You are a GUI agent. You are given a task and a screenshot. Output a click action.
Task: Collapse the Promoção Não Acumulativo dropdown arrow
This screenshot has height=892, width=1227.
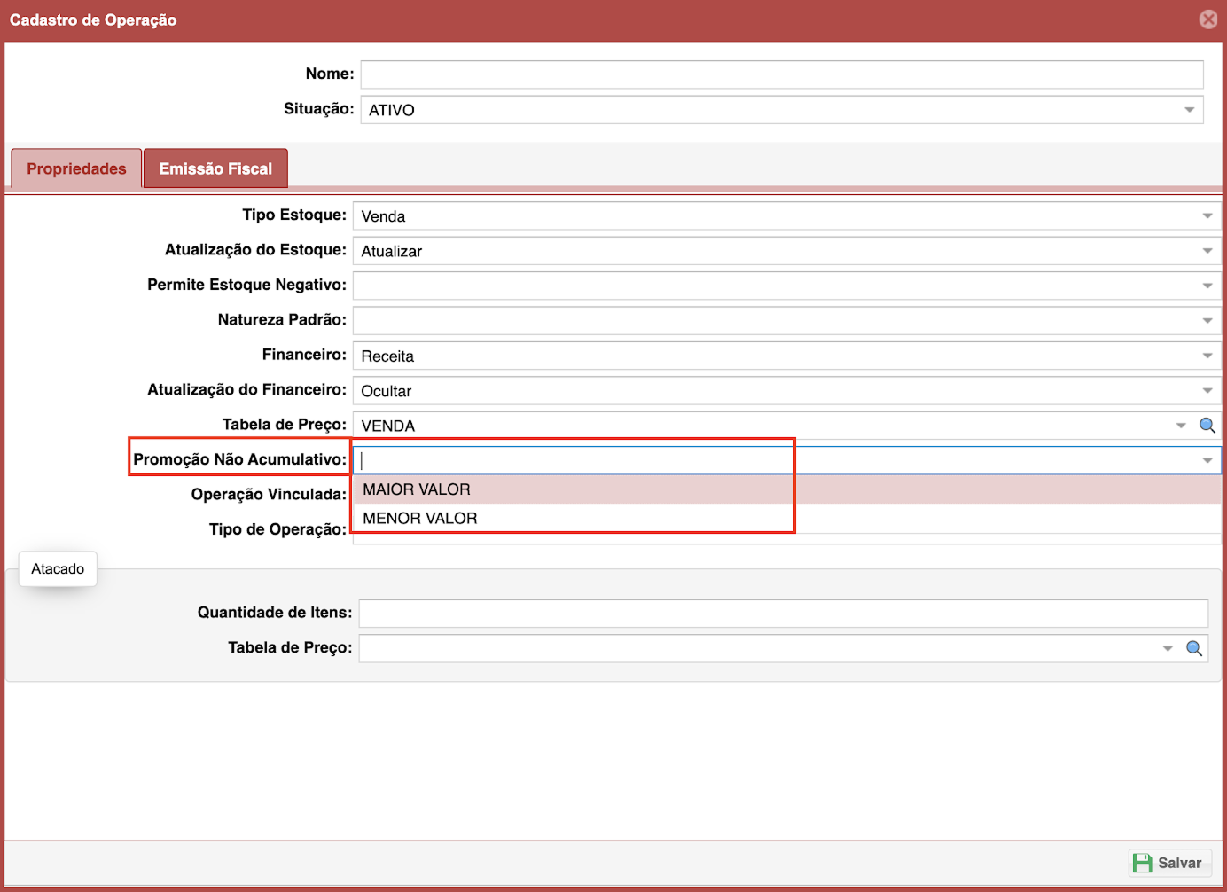tap(1207, 460)
